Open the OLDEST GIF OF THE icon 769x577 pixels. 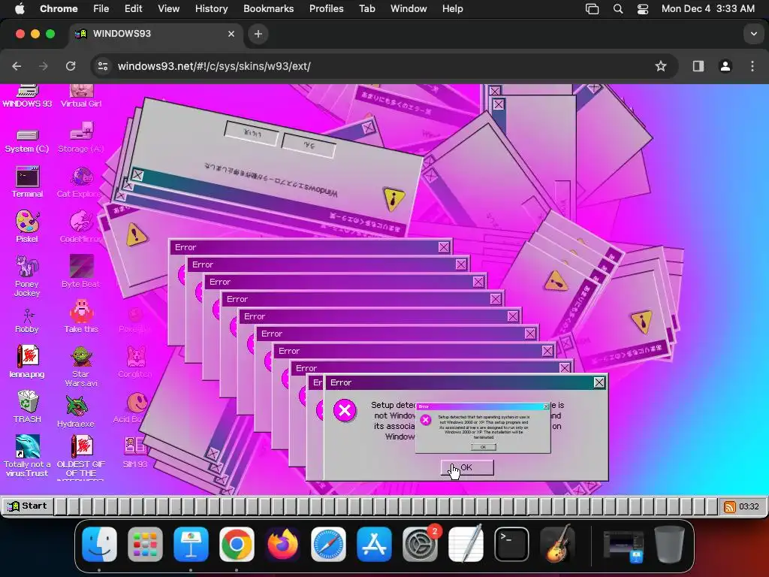pos(81,456)
